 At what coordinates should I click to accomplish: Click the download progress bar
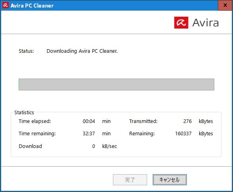tap(116, 84)
